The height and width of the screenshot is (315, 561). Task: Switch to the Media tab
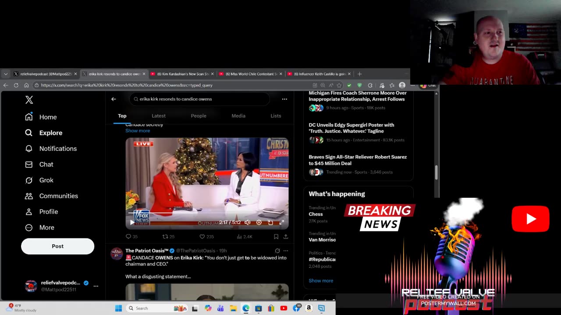coord(238,116)
